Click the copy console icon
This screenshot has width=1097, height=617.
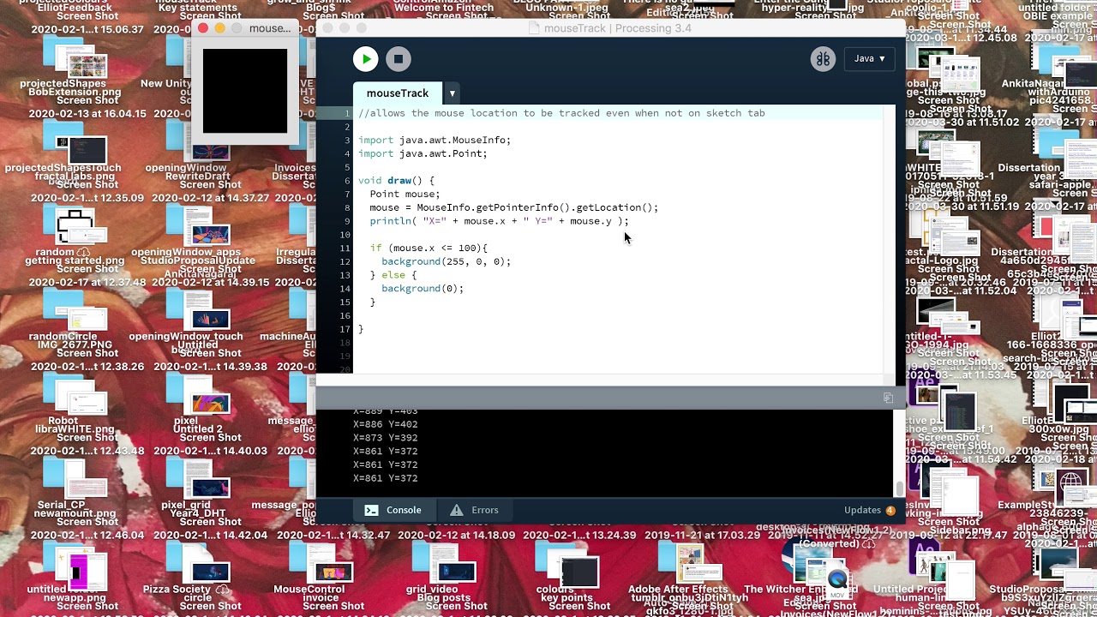(x=888, y=398)
